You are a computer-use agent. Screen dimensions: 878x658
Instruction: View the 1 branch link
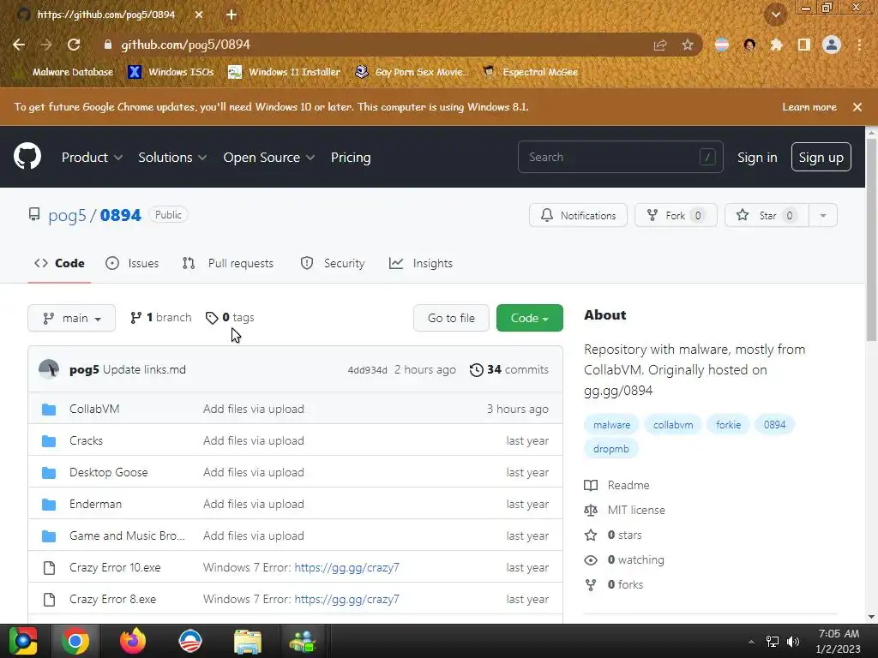pos(160,317)
